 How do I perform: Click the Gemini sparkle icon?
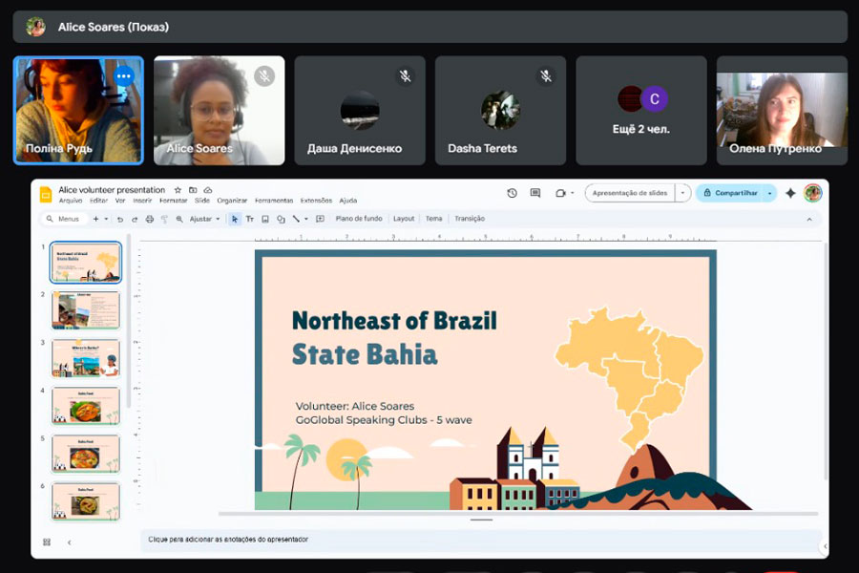(790, 193)
